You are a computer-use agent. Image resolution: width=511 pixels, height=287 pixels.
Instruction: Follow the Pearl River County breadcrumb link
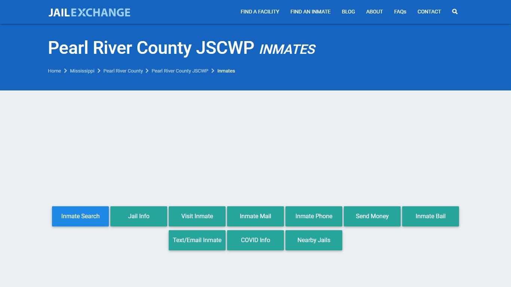(123, 71)
